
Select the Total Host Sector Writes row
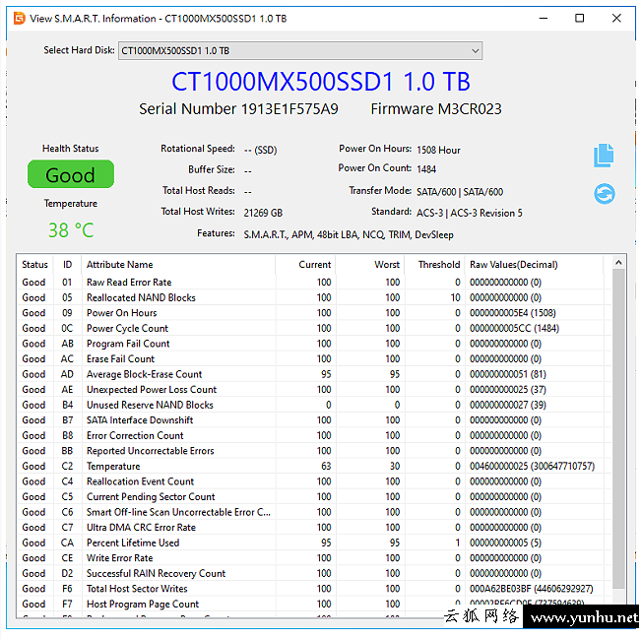click(x=314, y=589)
